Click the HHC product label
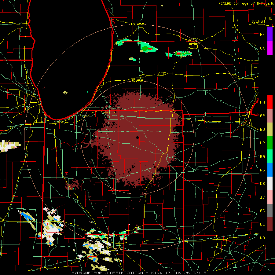The height and width of the screenshot is (275, 275). pyautogui.click(x=268, y=18)
